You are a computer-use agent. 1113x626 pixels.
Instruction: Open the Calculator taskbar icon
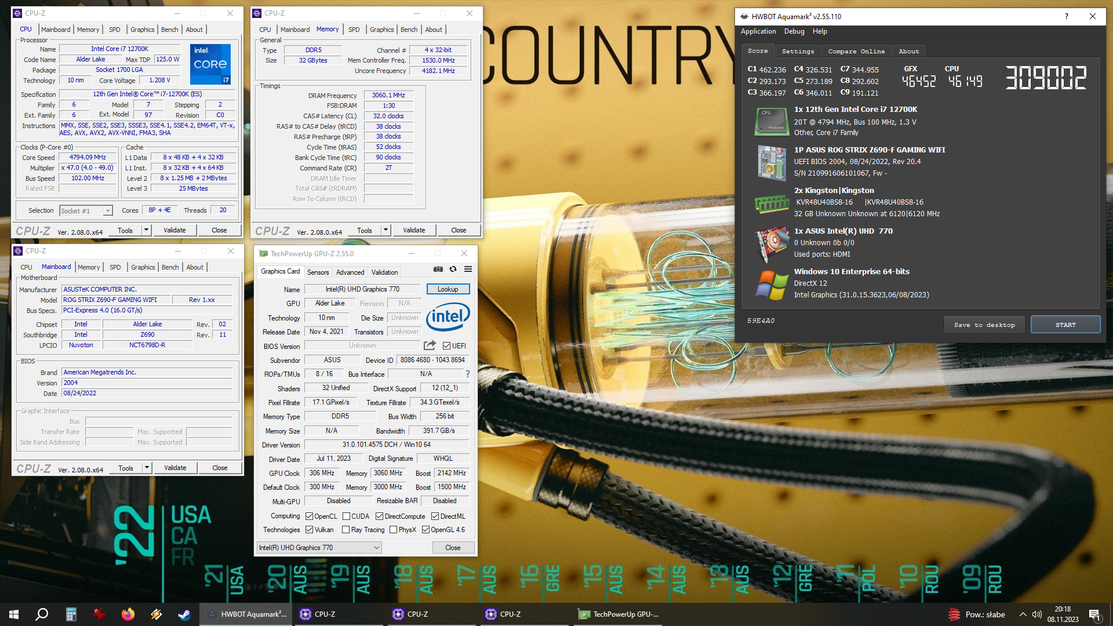point(71,614)
